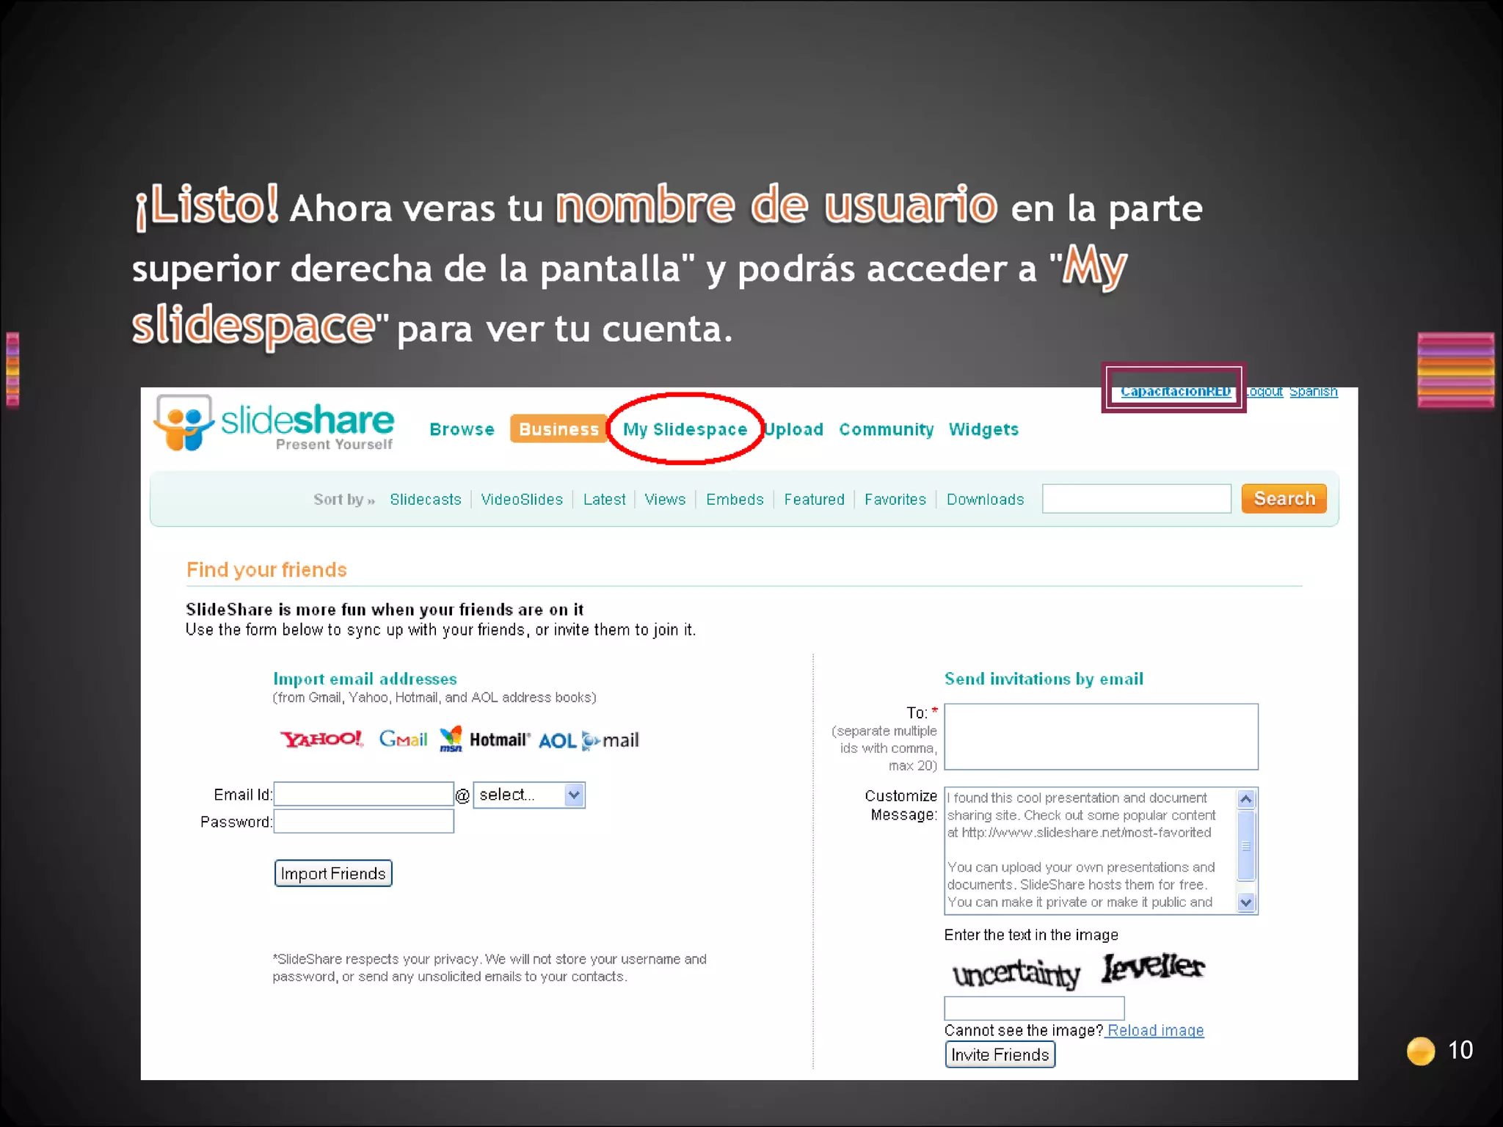Click the message box scroll-down arrow
Screen dimensions: 1503x1127
[x=1245, y=902]
